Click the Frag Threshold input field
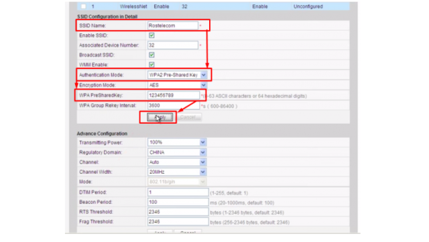The width and height of the screenshot is (429, 242). (178, 221)
